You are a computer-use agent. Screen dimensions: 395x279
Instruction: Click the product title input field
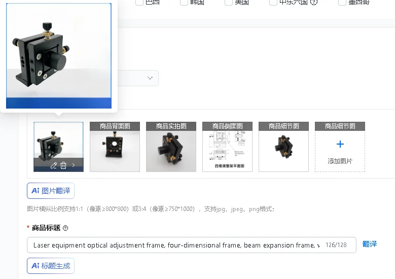pos(192,245)
